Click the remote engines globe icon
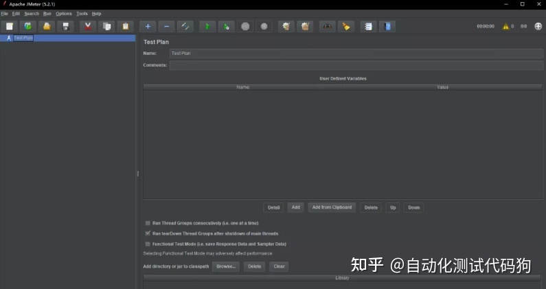 [538, 27]
